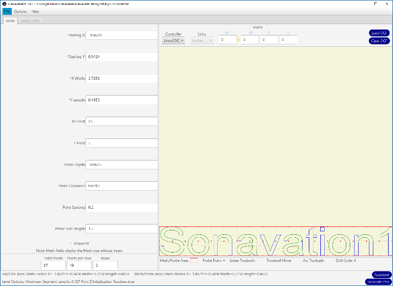Click the down arrow inset icon
This screenshot has height=286, width=393.
(x=288, y=32)
